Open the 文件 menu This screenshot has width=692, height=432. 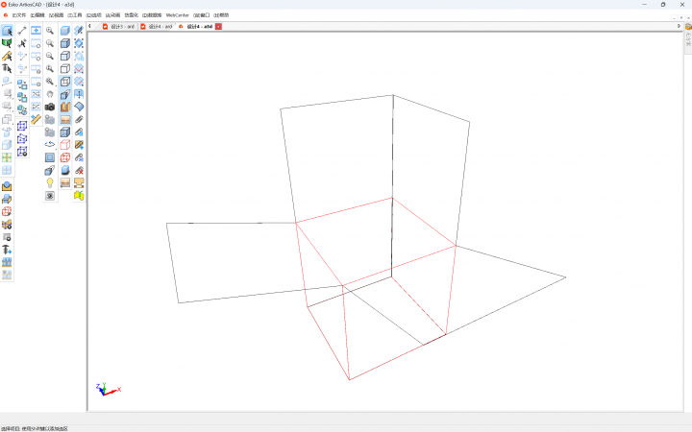tap(18, 15)
